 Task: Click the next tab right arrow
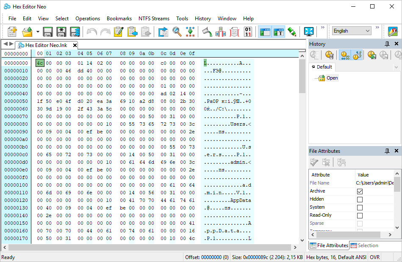click(11, 44)
